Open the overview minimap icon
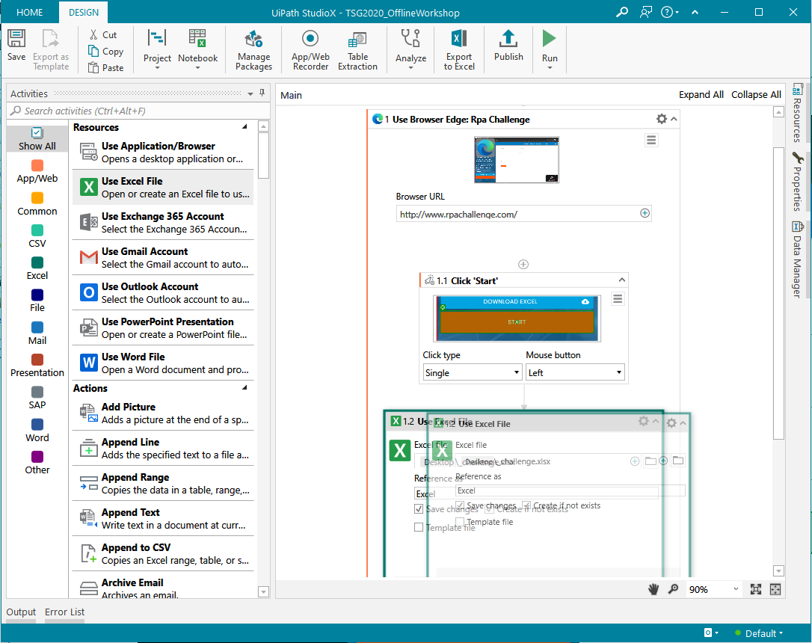The width and height of the screenshot is (812, 643). click(x=775, y=589)
